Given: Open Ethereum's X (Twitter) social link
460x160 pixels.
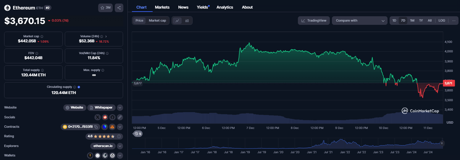Looking at the screenshot, I should click(x=97, y=117).
